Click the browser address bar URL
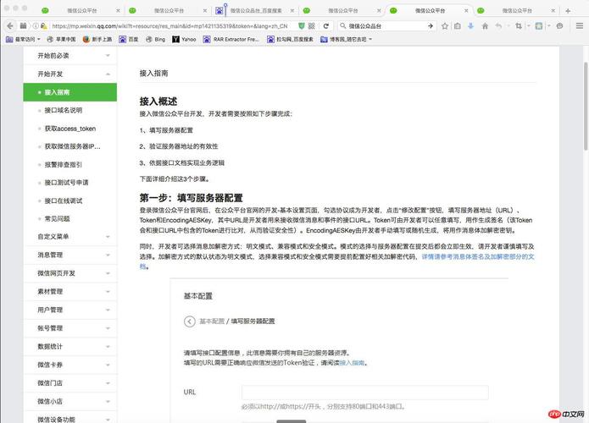589x423 pixels. 169,26
